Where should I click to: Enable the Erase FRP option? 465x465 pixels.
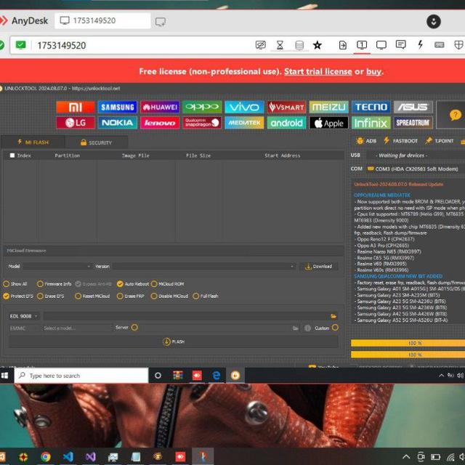point(131,296)
